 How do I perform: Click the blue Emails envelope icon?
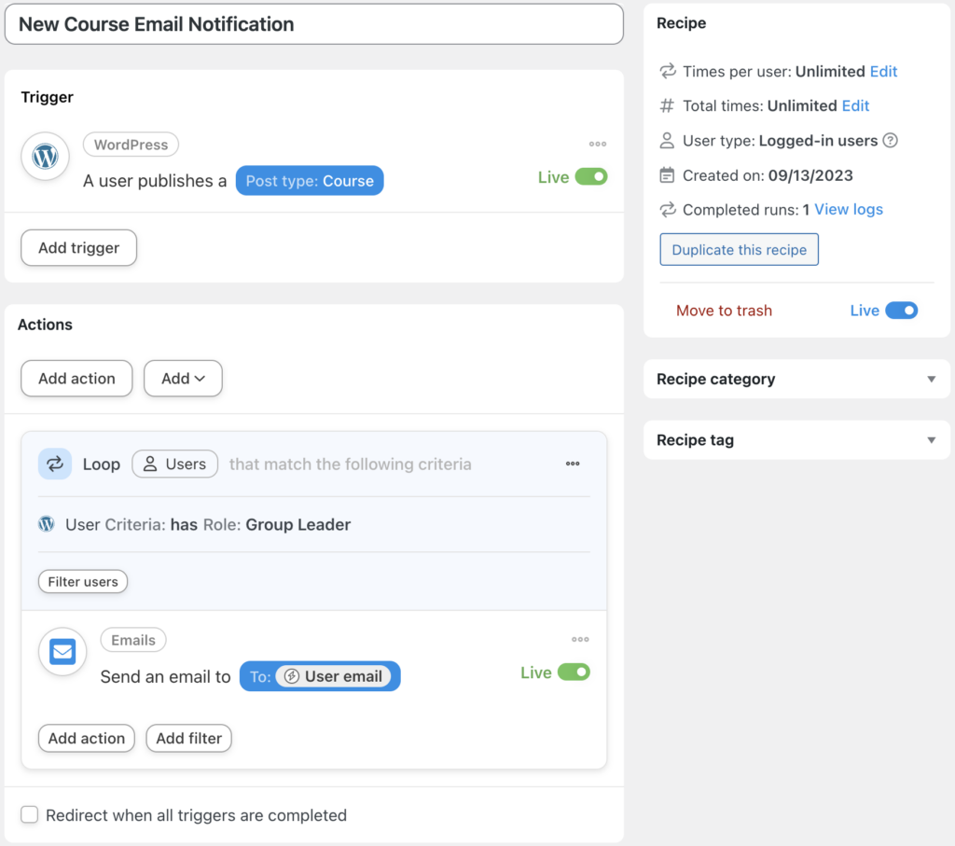click(62, 651)
